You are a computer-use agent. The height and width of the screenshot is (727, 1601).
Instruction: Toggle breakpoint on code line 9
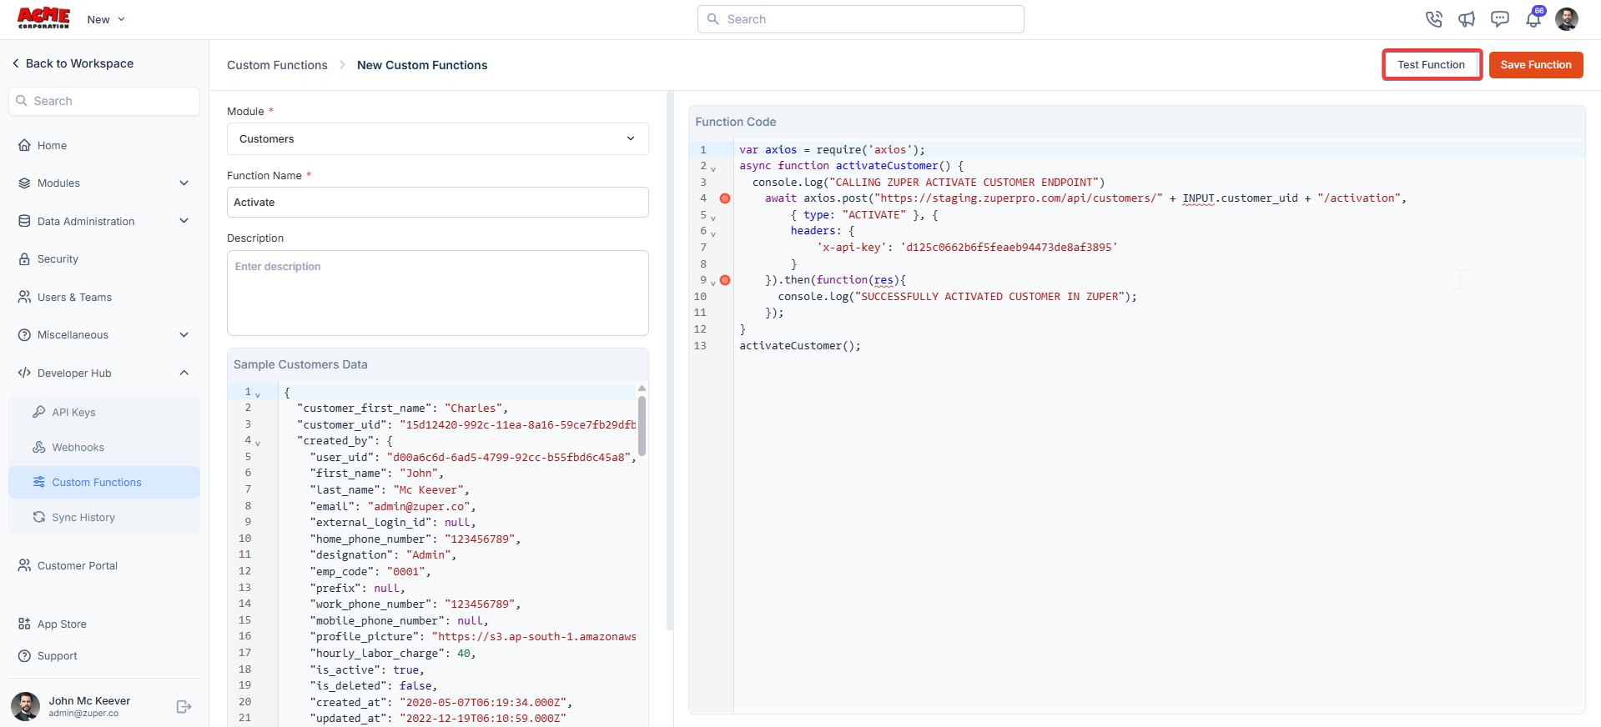point(725,280)
